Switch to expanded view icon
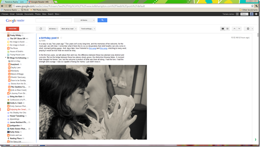260x147 pixels. (223, 29)
